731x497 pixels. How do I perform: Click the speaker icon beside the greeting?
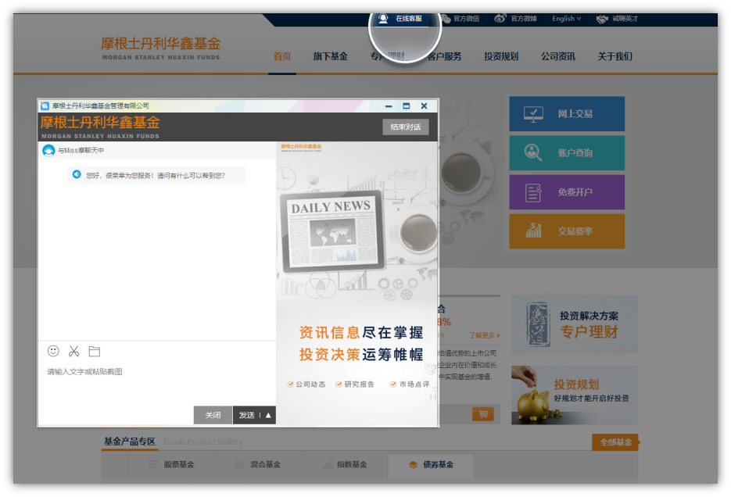[77, 174]
